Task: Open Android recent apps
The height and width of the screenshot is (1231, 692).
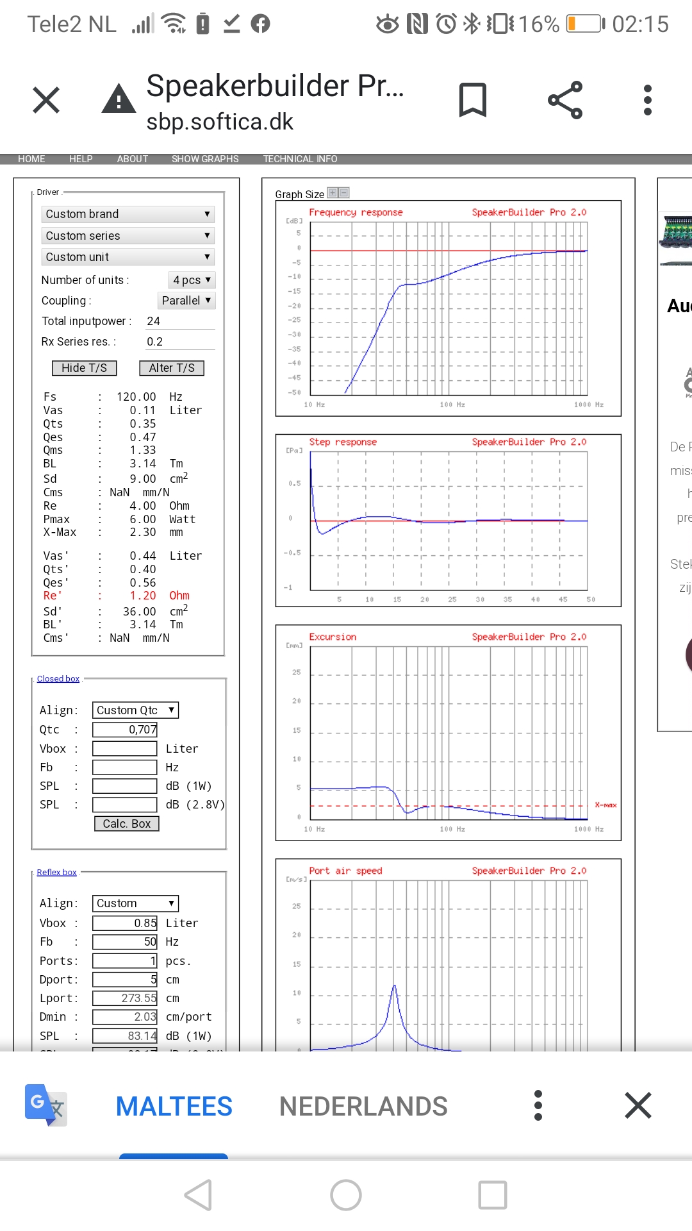Action: tap(493, 1195)
